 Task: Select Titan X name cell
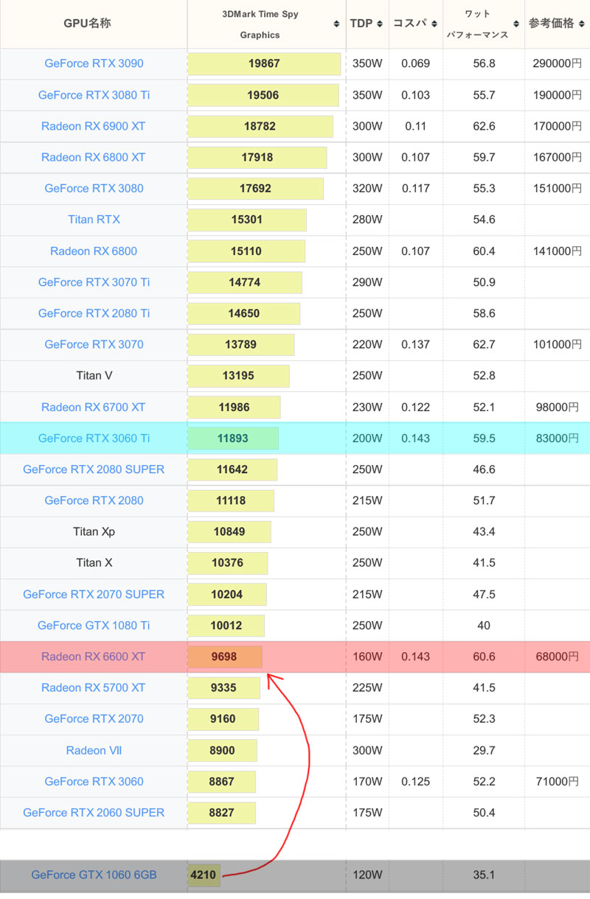(94, 563)
